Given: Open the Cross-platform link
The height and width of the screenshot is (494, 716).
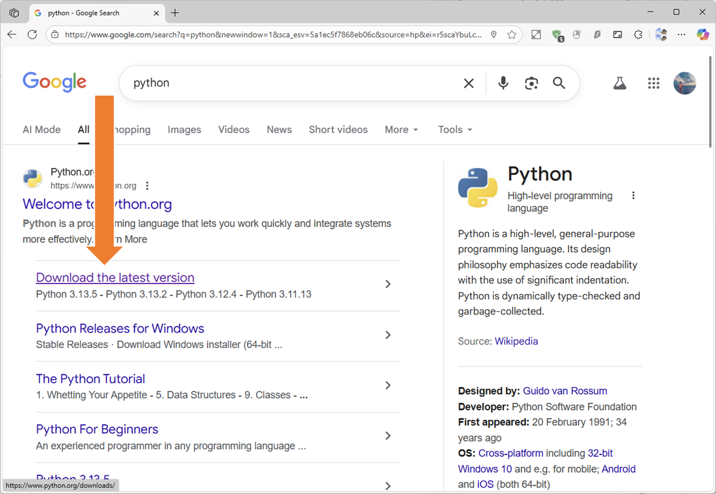Looking at the screenshot, I should 511,453.
